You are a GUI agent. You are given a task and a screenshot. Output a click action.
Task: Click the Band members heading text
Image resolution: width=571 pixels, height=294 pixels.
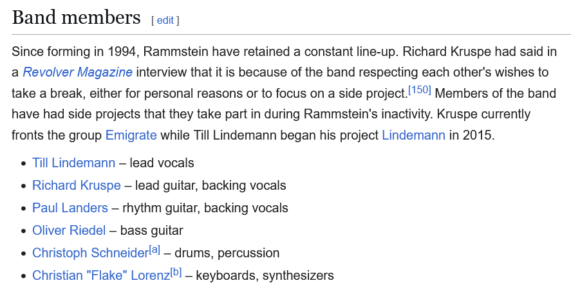pyautogui.click(x=76, y=17)
